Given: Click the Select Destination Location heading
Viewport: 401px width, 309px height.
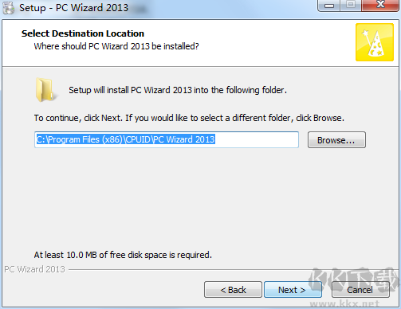Looking at the screenshot, I should point(83,33).
